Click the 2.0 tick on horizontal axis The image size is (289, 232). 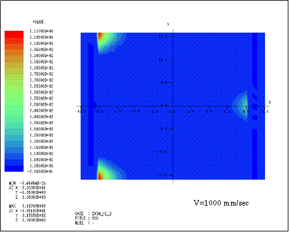191,111
